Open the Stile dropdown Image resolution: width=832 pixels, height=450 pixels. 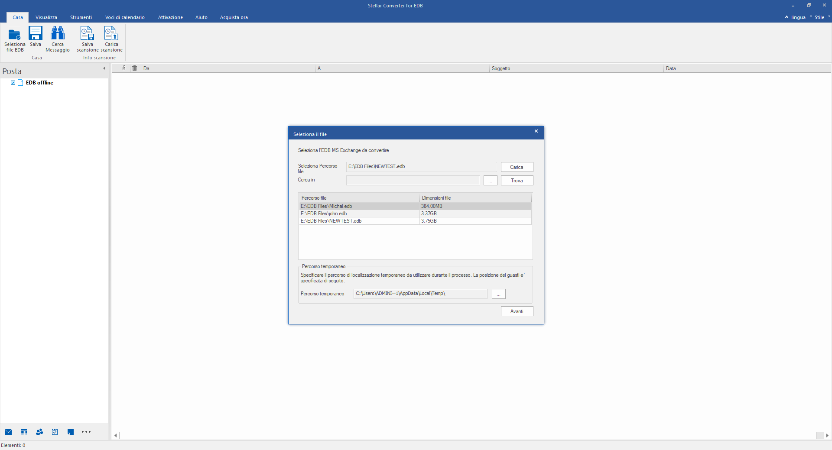click(x=819, y=17)
